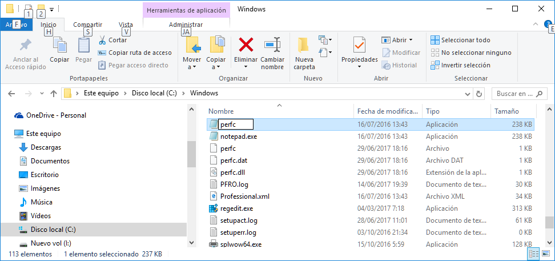Switch to details view in status bar
Viewport: 555px width, 261px height.
[533, 254]
